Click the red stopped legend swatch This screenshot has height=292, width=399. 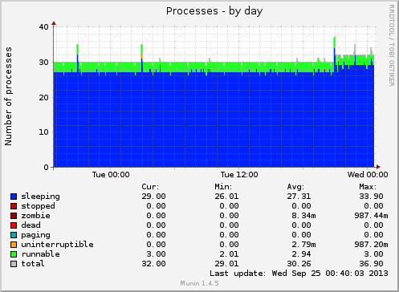pyautogui.click(x=14, y=206)
